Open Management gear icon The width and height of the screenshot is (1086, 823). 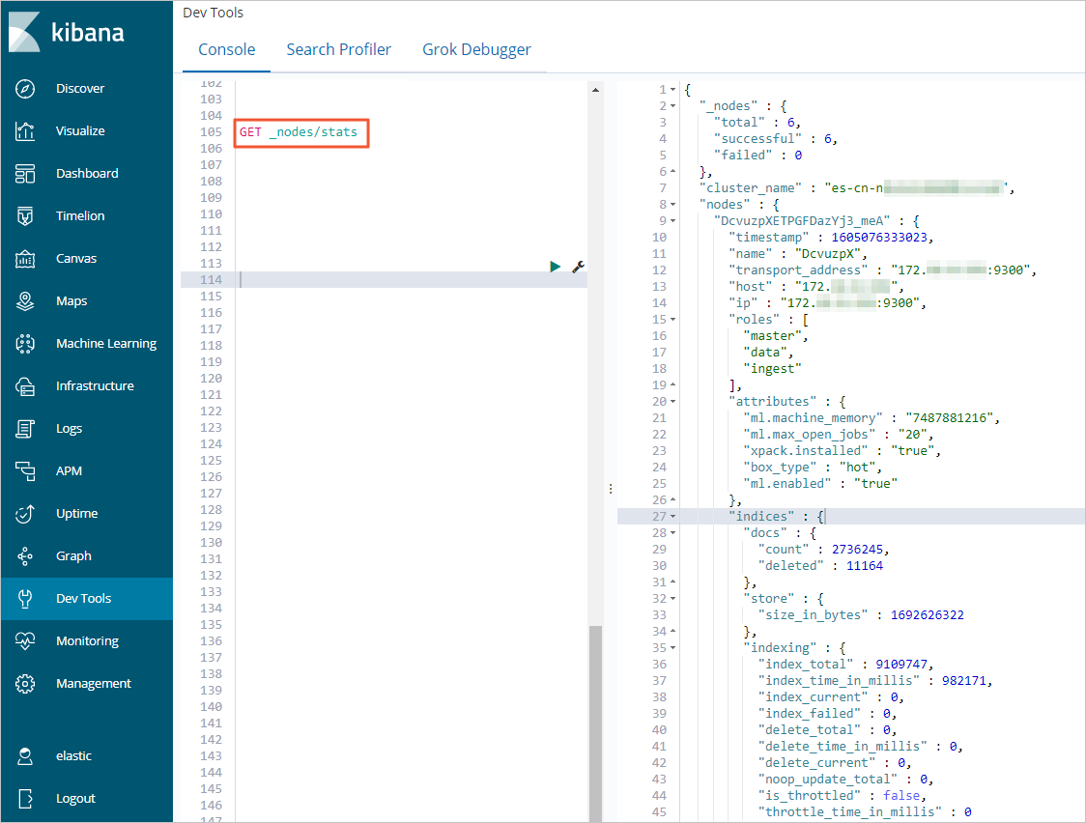25,684
